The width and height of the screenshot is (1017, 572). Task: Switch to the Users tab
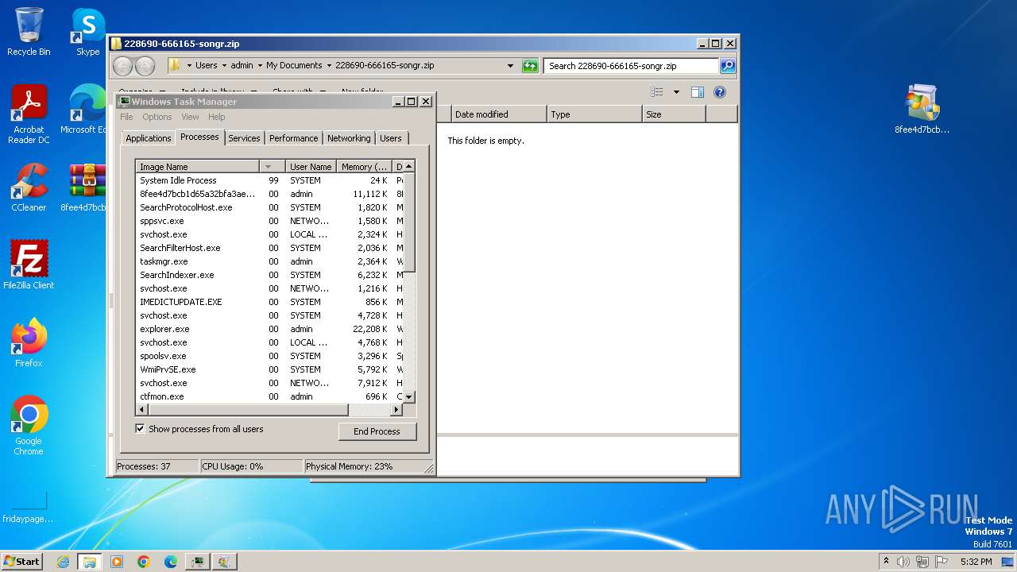click(x=391, y=138)
